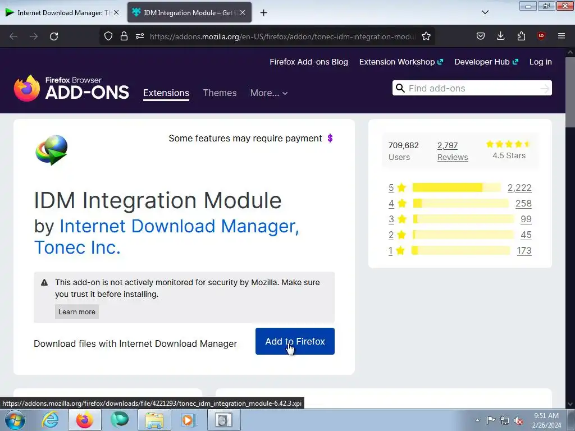
Task: Click the IDM add-on globe icon
Action: click(51, 150)
